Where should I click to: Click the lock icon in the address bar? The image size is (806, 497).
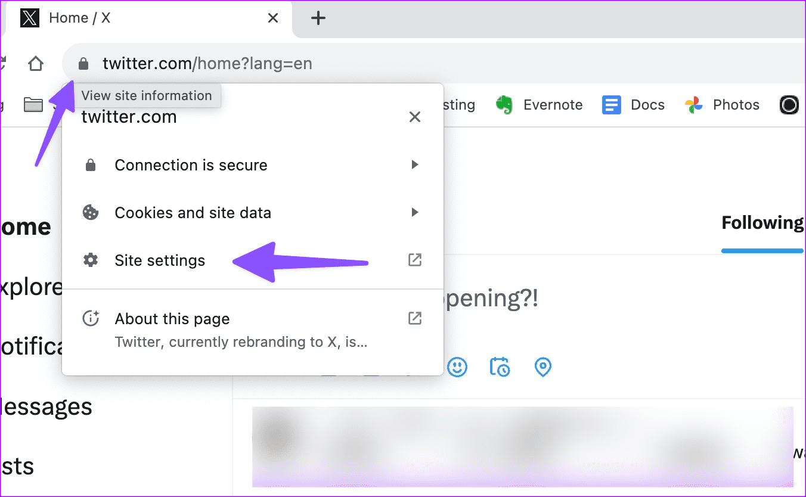[83, 63]
